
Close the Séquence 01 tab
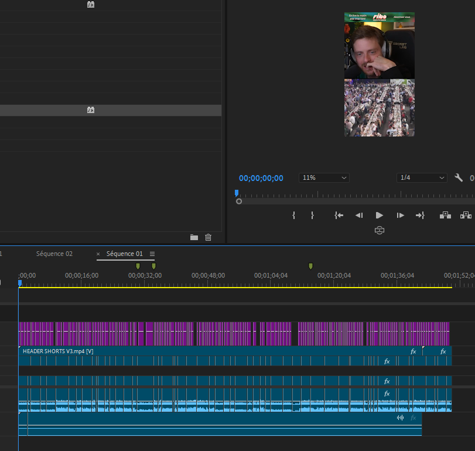[x=98, y=254]
